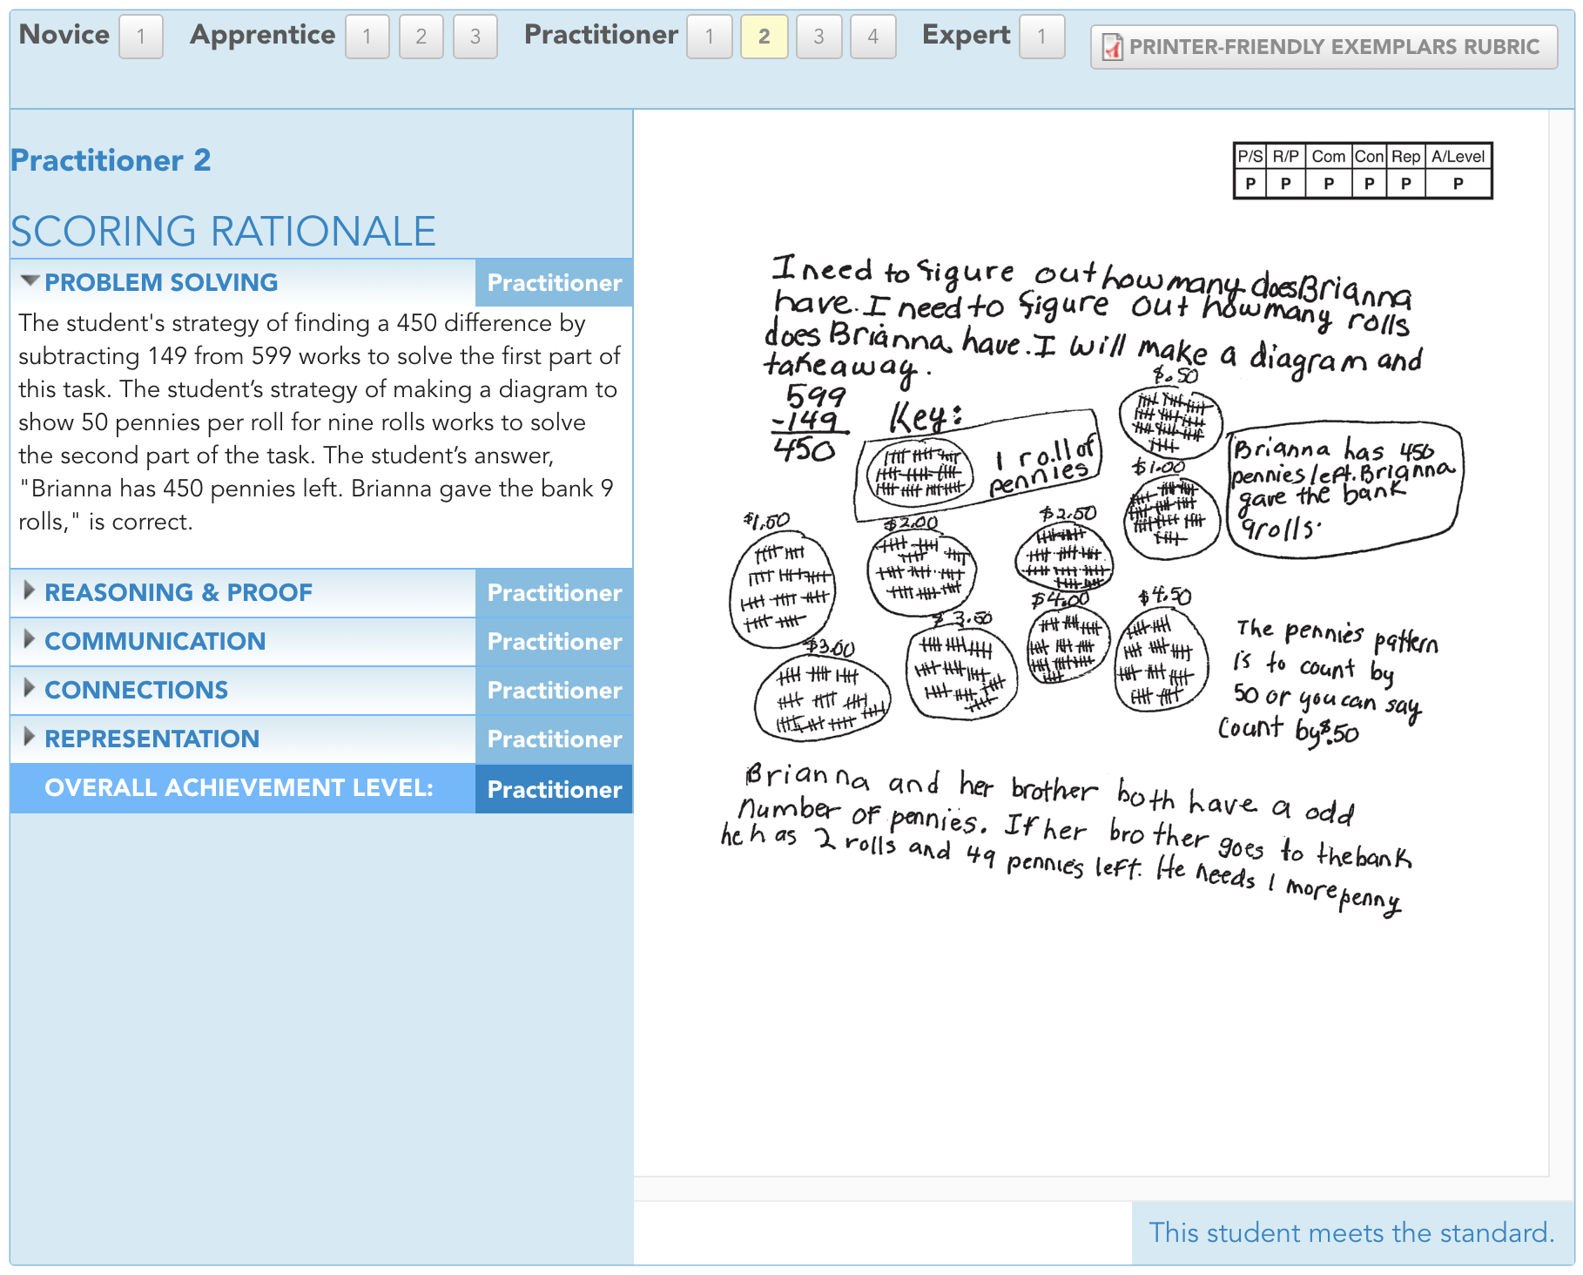Open Printer-Friendly Exemplars Rubric
The height and width of the screenshot is (1275, 1583).
click(1324, 47)
